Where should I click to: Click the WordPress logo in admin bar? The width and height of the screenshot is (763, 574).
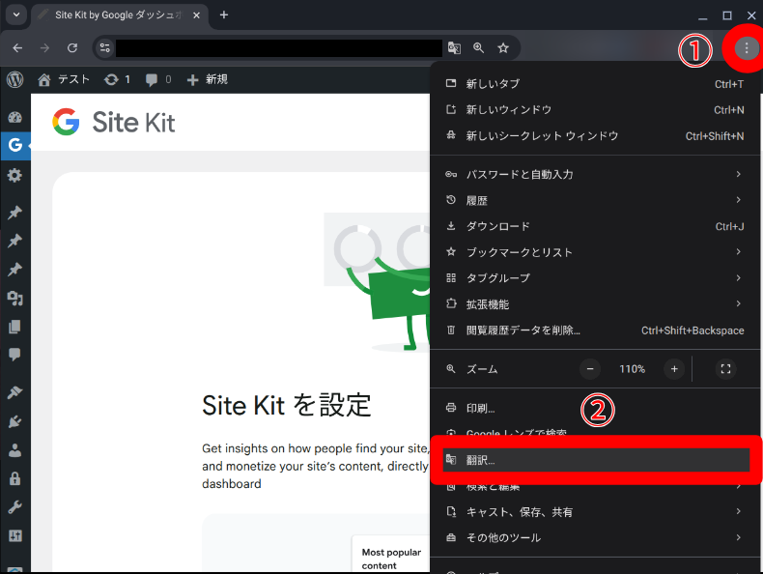pos(15,79)
